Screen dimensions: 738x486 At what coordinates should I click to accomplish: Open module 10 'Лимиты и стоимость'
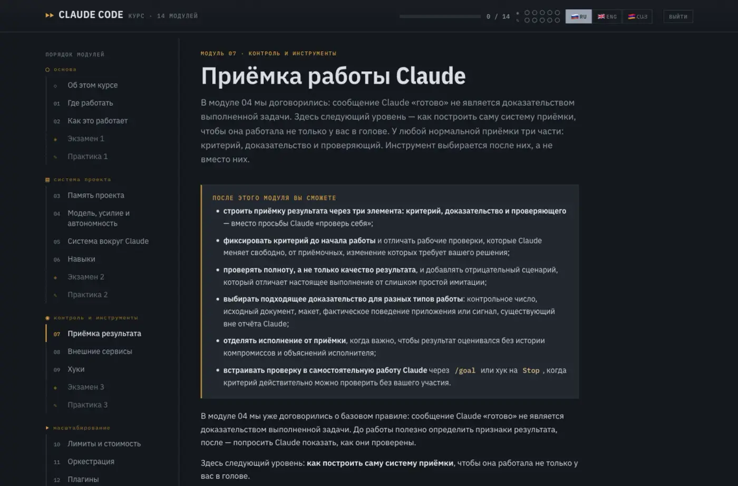coord(104,444)
